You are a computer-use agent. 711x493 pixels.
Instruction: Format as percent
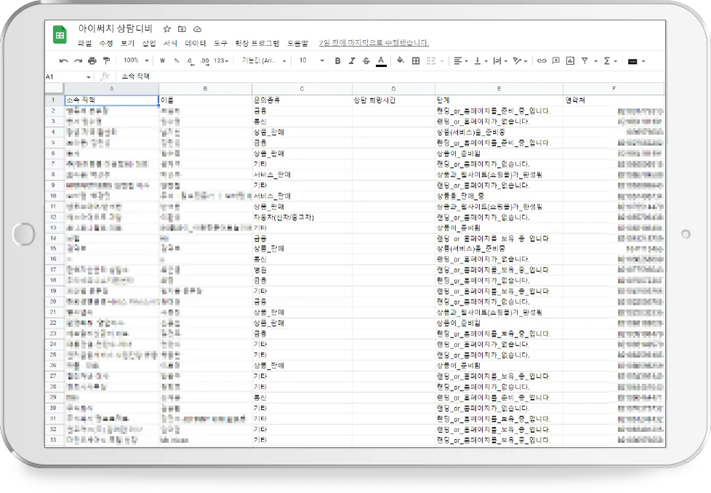(177, 61)
